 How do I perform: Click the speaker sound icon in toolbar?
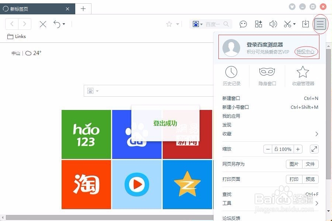[x=273, y=24]
